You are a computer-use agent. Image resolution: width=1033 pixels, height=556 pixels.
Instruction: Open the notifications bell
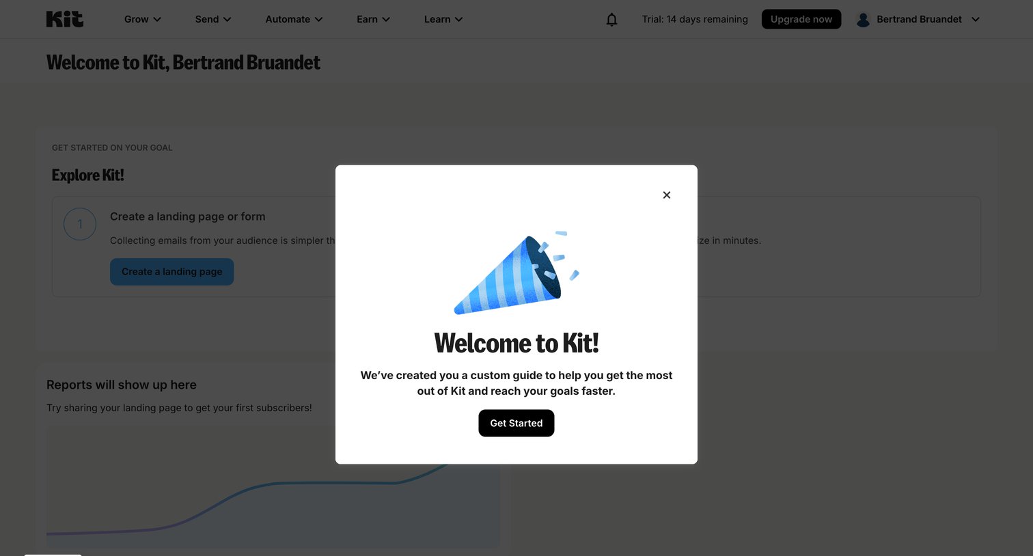tap(611, 19)
